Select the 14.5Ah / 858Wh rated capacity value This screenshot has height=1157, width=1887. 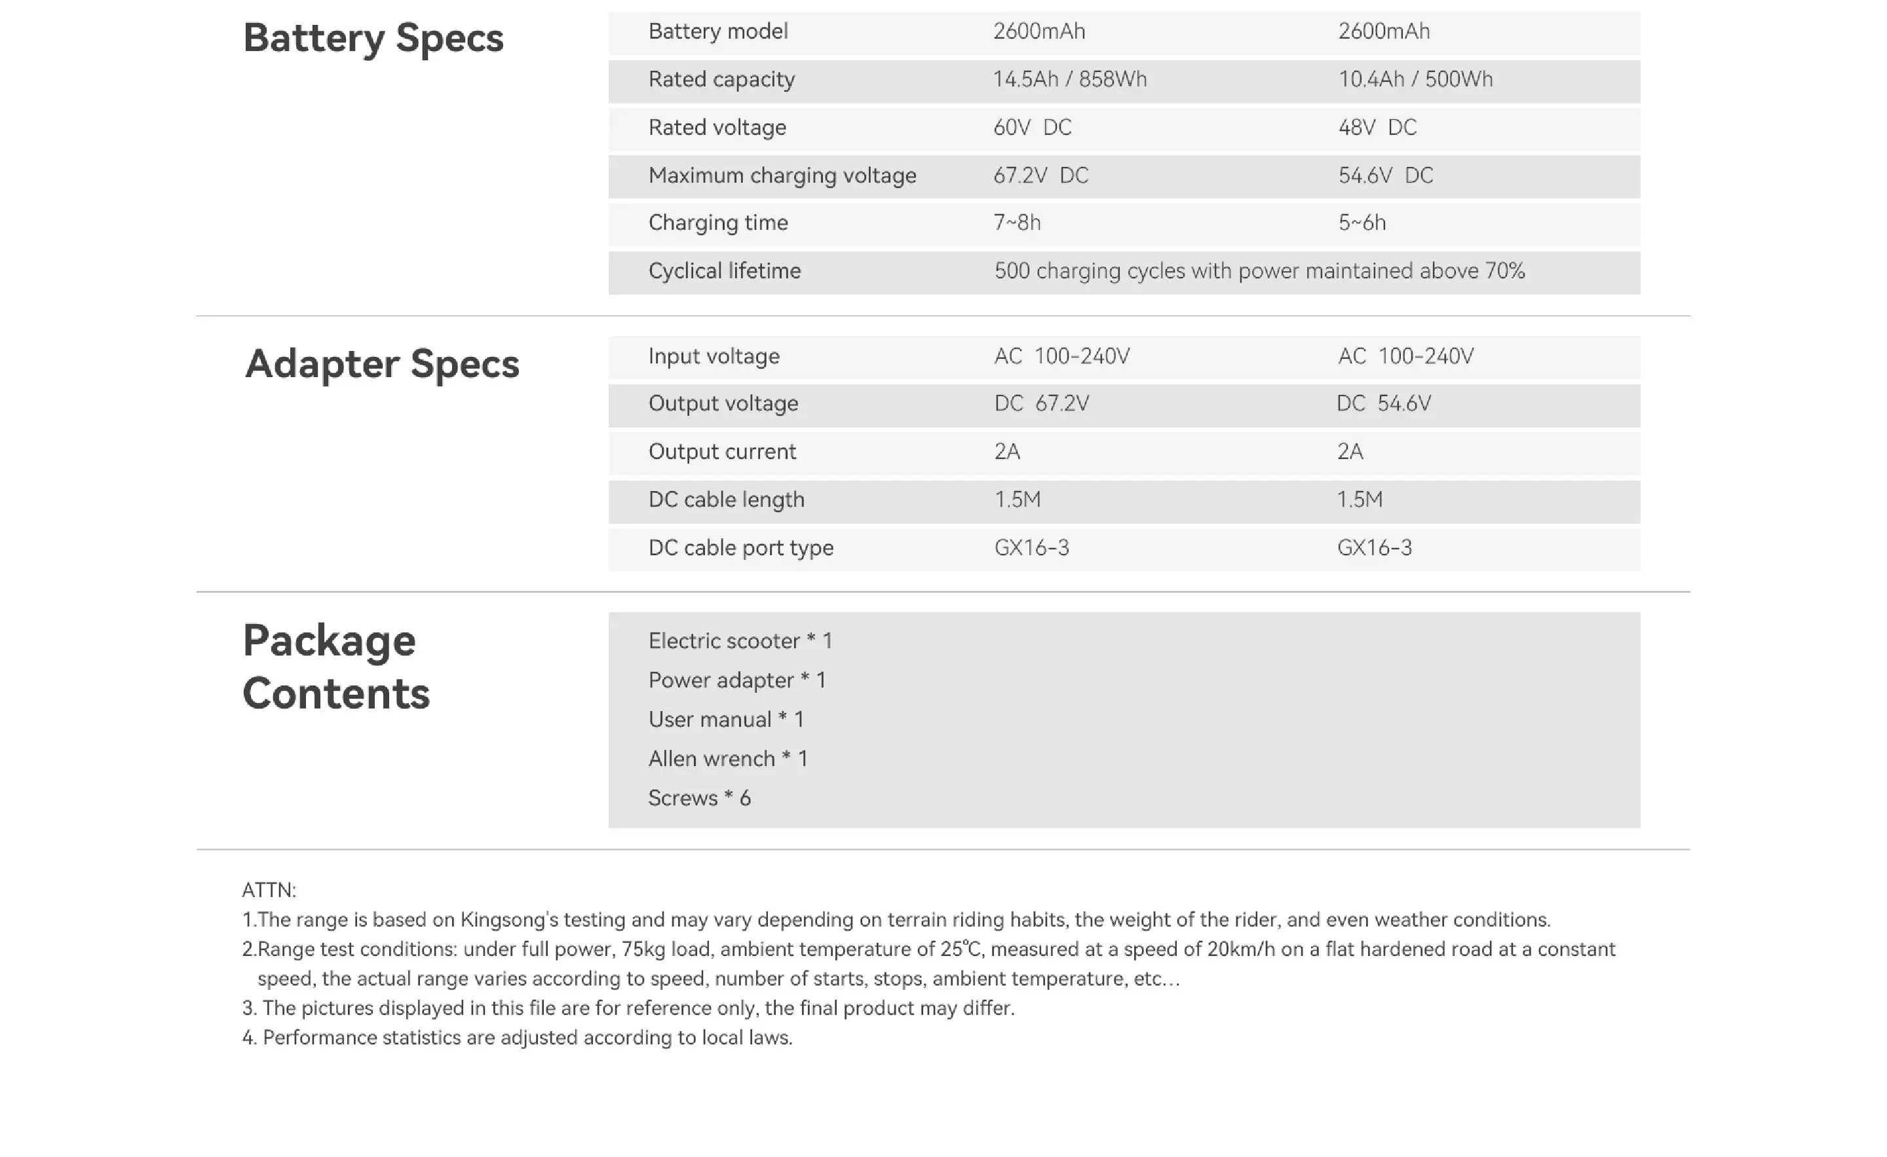coord(1070,80)
